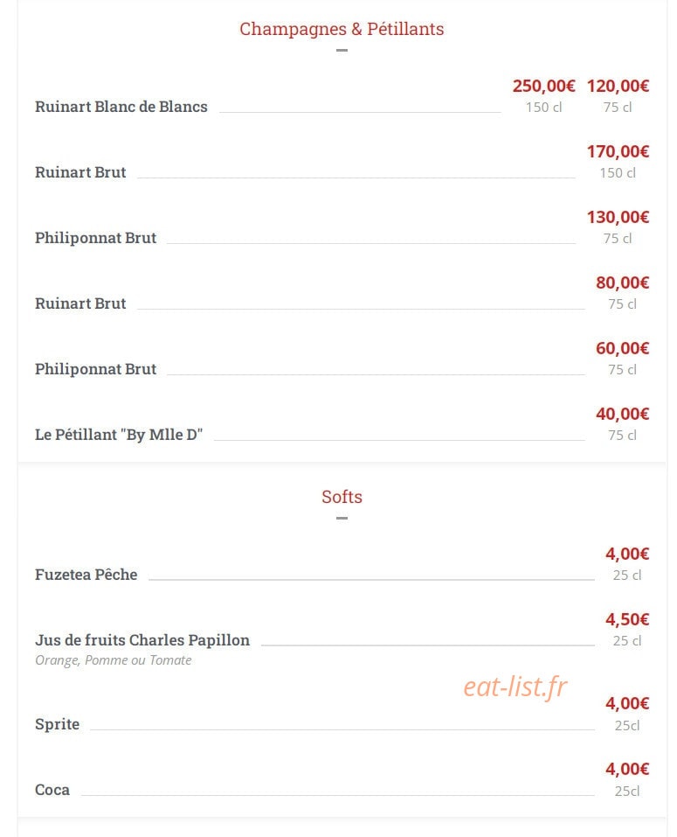
Task: Select the Ruinart Blanc de Blancs item
Action: click(x=121, y=107)
